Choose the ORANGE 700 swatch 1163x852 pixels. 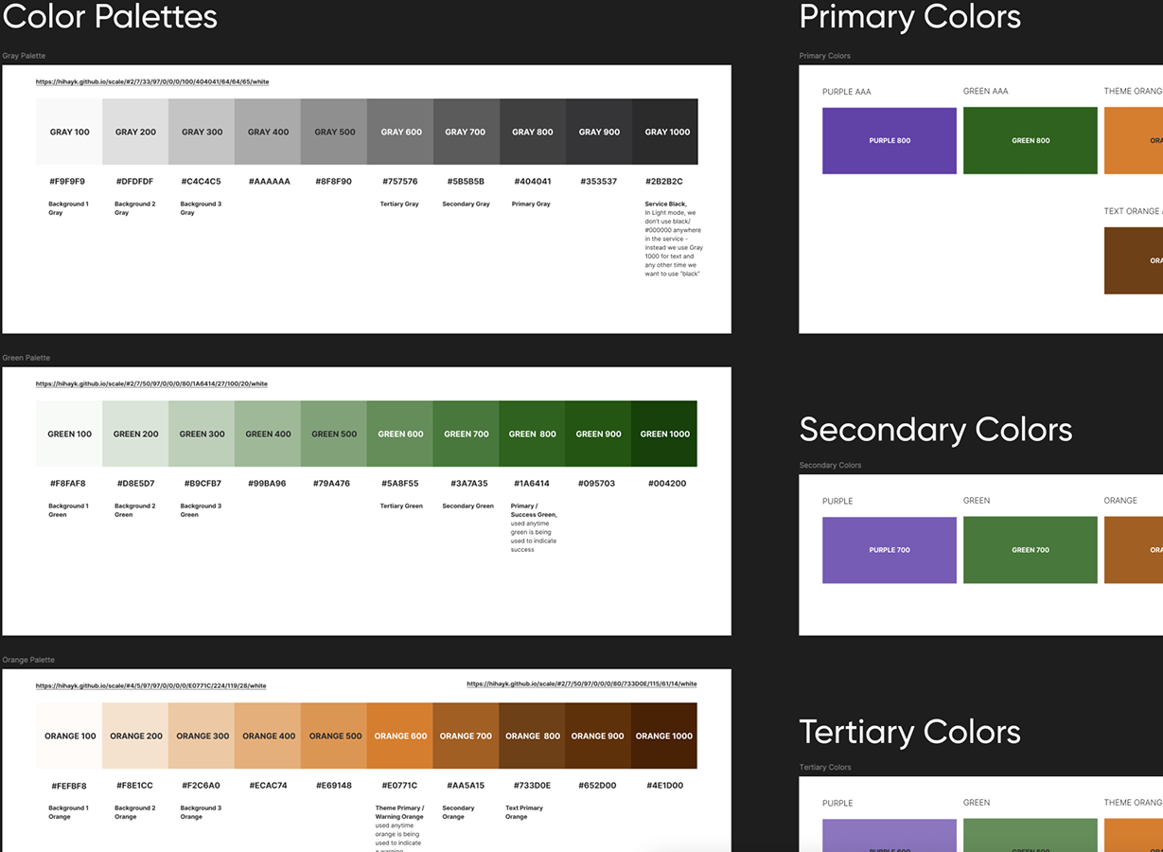(x=467, y=736)
